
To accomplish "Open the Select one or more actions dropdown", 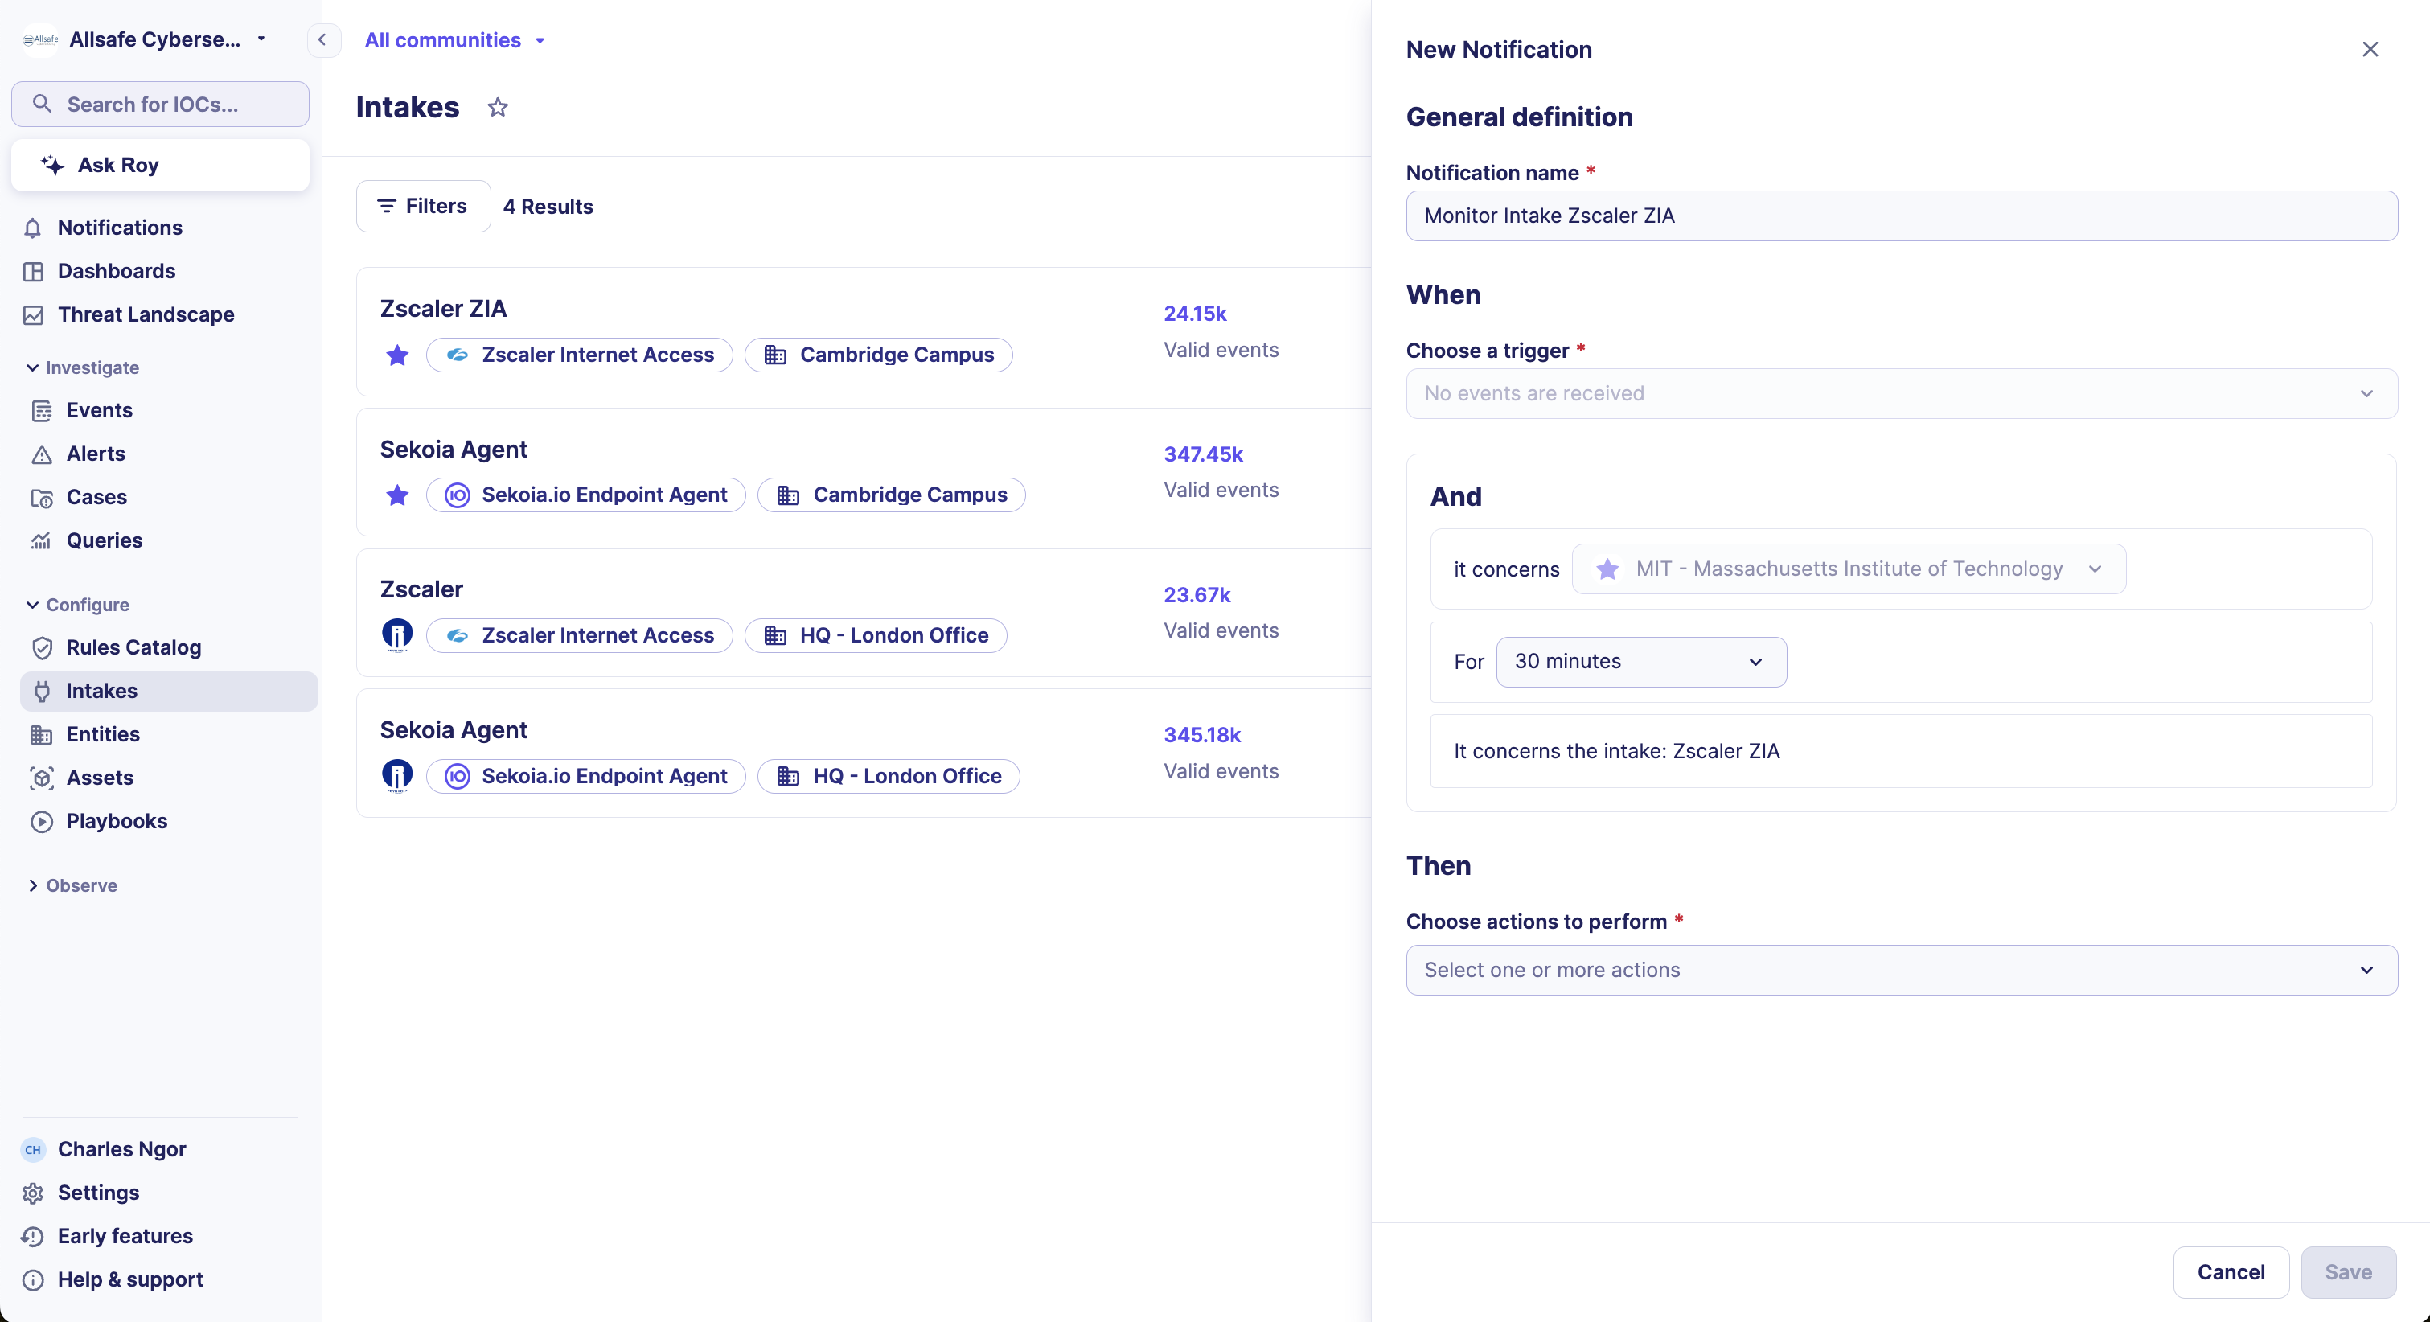I will (1899, 969).
